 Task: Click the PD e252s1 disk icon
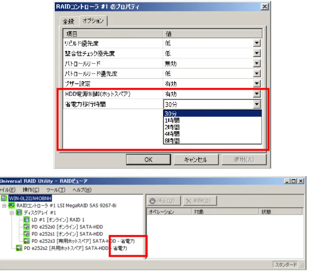point(26,234)
